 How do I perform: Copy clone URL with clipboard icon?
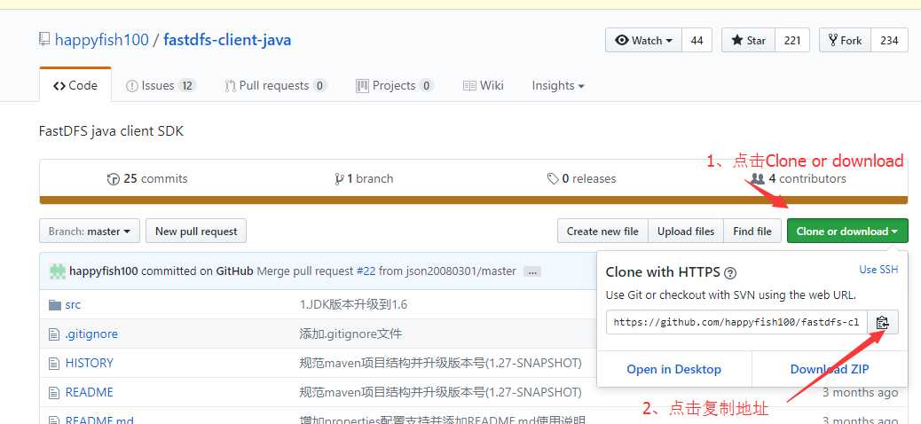[883, 322]
